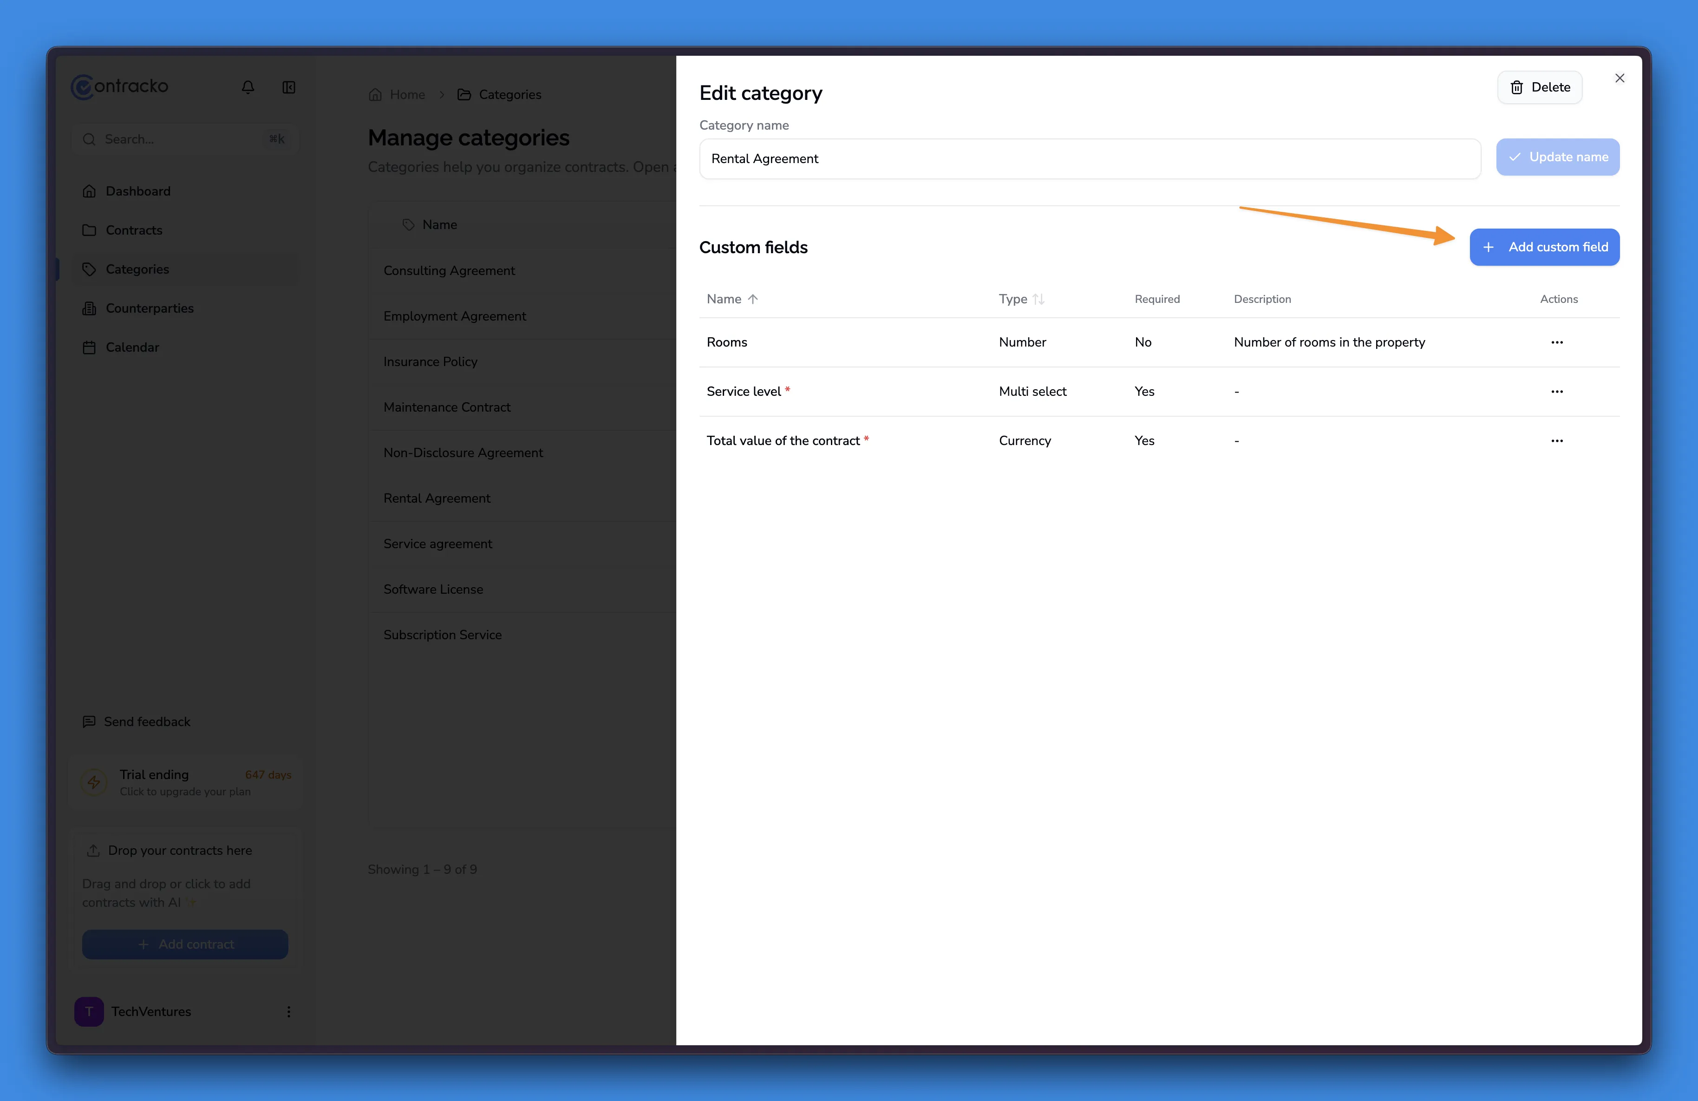Click the search magnifier icon
The width and height of the screenshot is (1698, 1101).
(90, 139)
